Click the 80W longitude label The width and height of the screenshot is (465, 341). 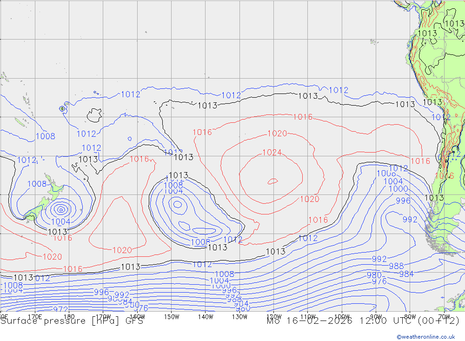(x=410, y=317)
